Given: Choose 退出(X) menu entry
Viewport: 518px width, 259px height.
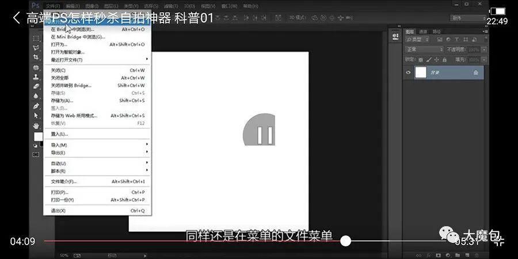Looking at the screenshot, I should pyautogui.click(x=98, y=211).
